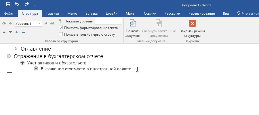Switch to the Главная tab
Image resolution: width=259 pixels, height=115 pixels.
53,14
